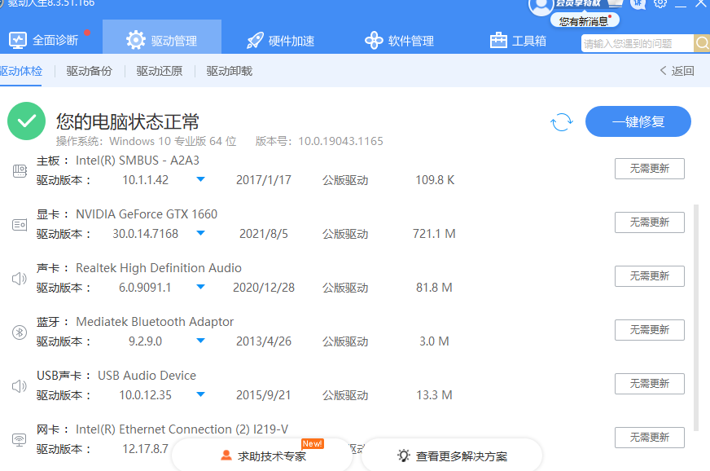Image resolution: width=710 pixels, height=471 pixels.
Task: Click Intel(R) Ethernet Connection (2) I219-V text
Action: coord(182,429)
